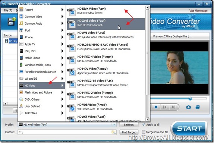Click the HD MPEG2-TS format icon
The width and height of the screenshot is (214, 143).
[x=71, y=84]
